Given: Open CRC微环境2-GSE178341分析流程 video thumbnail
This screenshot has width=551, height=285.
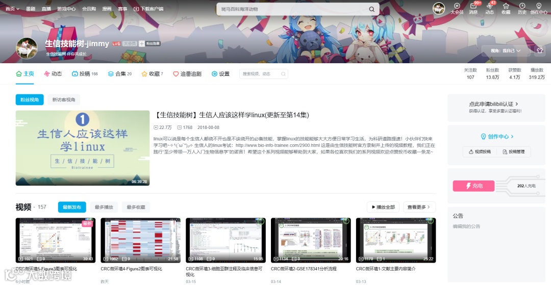Looking at the screenshot, I should pos(311,240).
